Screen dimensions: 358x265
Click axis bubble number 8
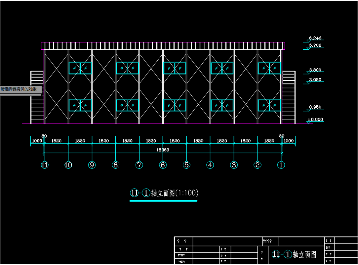[115, 165]
